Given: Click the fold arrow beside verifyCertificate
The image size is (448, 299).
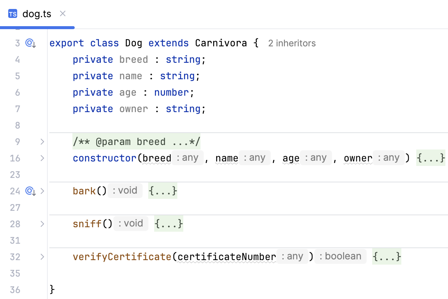Looking at the screenshot, I should (42, 257).
